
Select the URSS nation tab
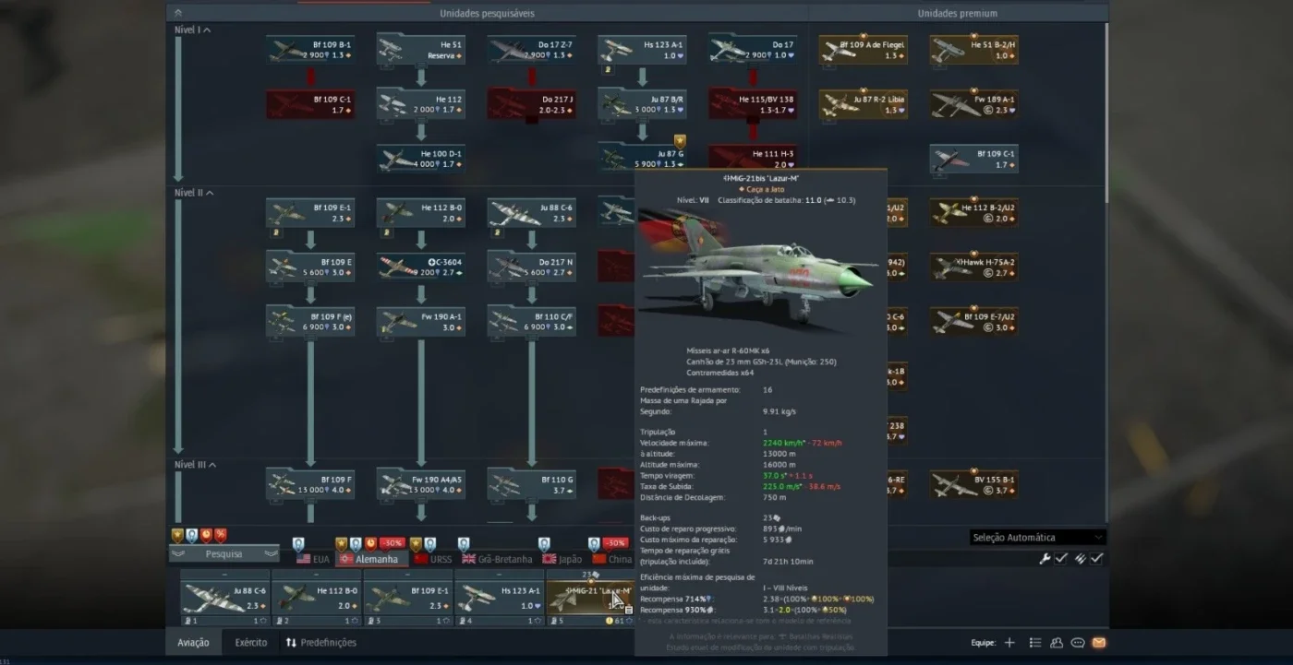click(x=433, y=560)
